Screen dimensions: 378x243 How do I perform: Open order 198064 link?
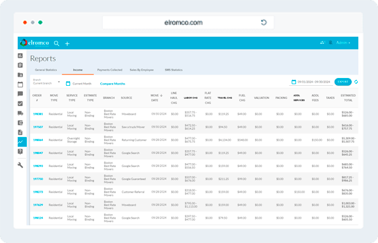pos(38,140)
